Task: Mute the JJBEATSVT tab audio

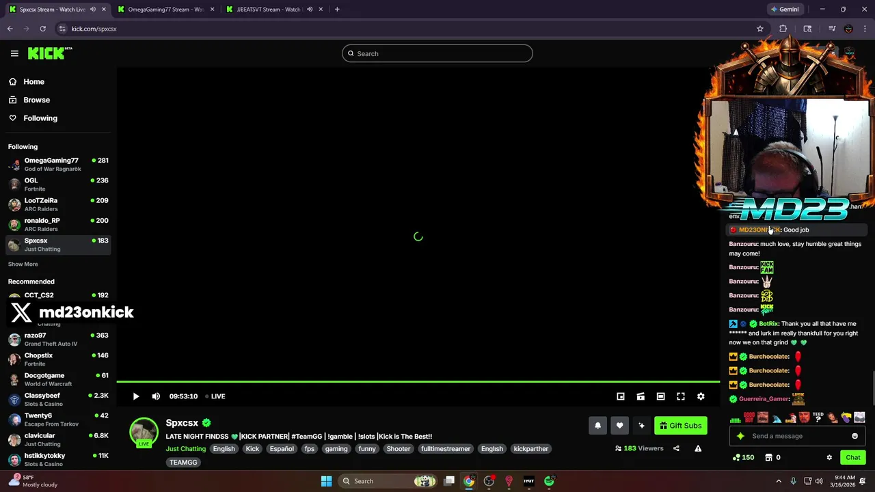Action: pyautogui.click(x=310, y=10)
